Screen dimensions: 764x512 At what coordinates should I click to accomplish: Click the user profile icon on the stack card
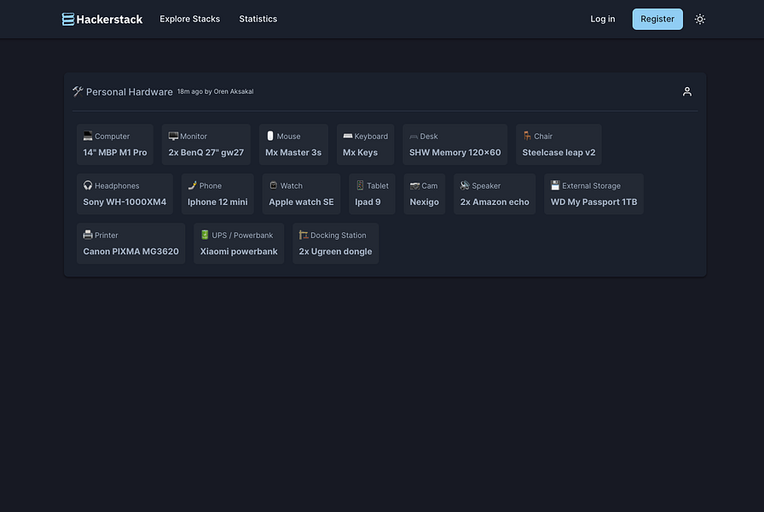687,90
